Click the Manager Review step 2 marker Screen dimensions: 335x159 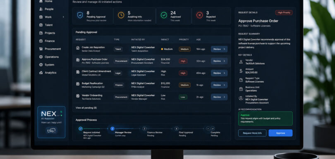(x=112, y=129)
